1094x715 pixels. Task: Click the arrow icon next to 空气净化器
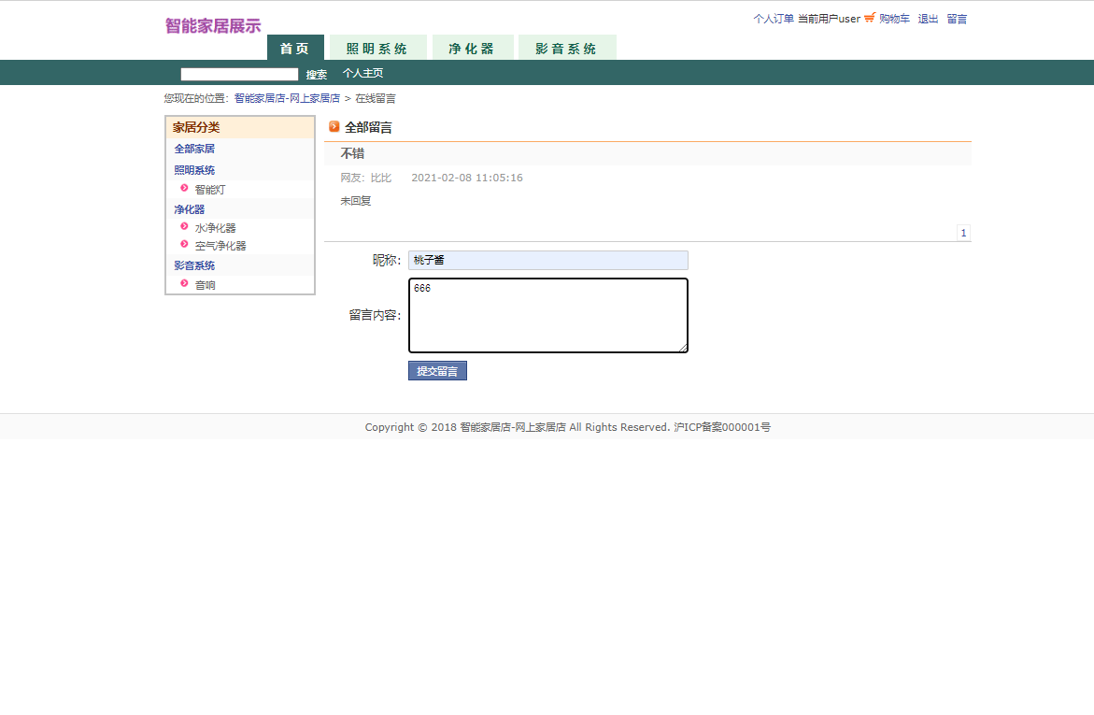184,245
